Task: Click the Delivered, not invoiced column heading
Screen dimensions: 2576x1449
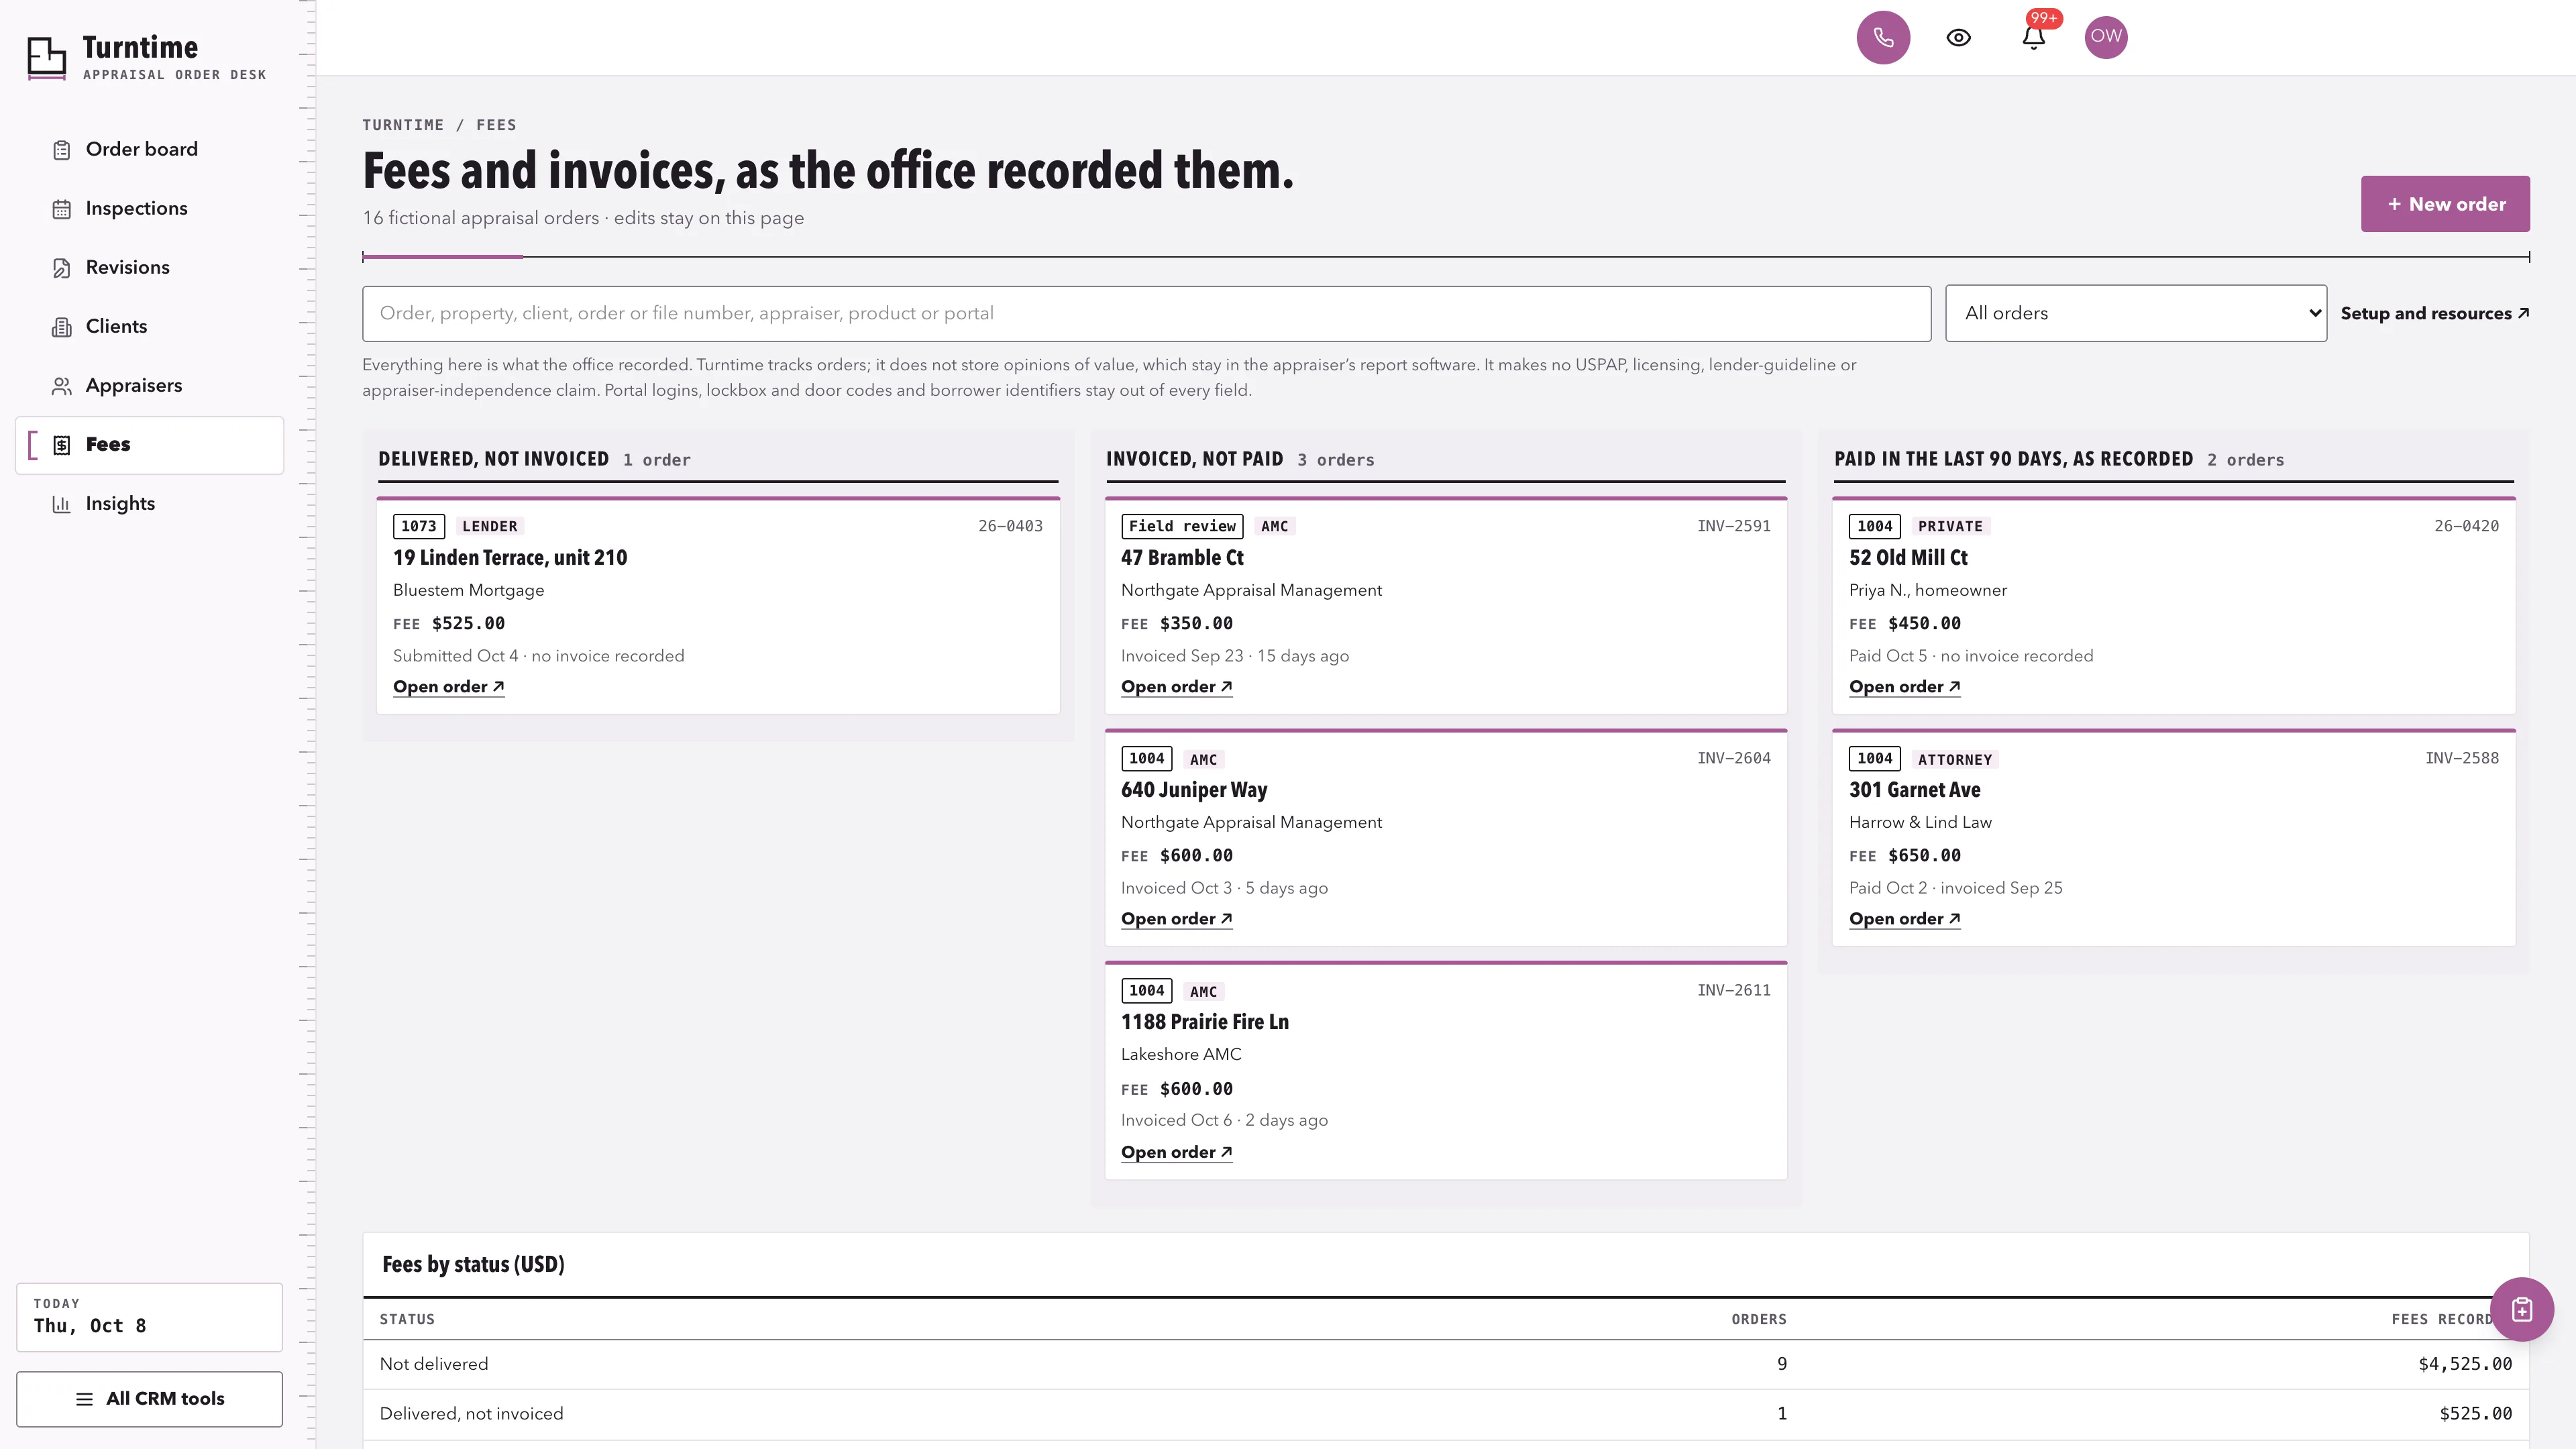Action: tap(493, 459)
